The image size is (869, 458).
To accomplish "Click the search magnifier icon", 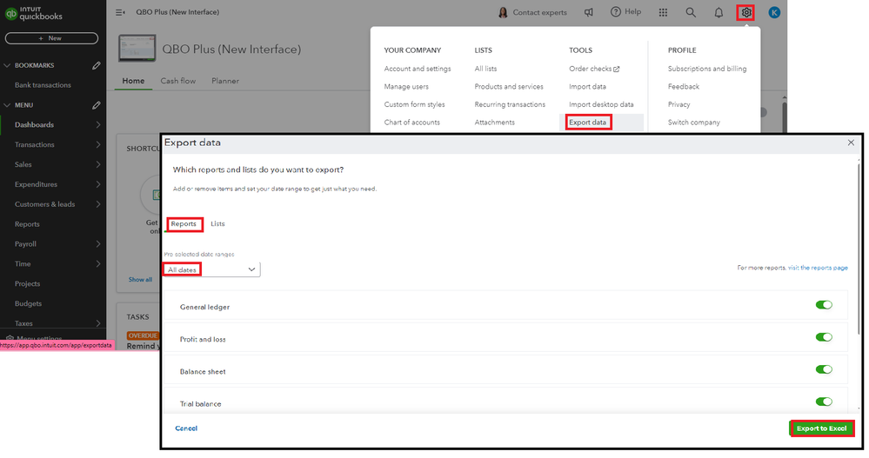I will 691,12.
